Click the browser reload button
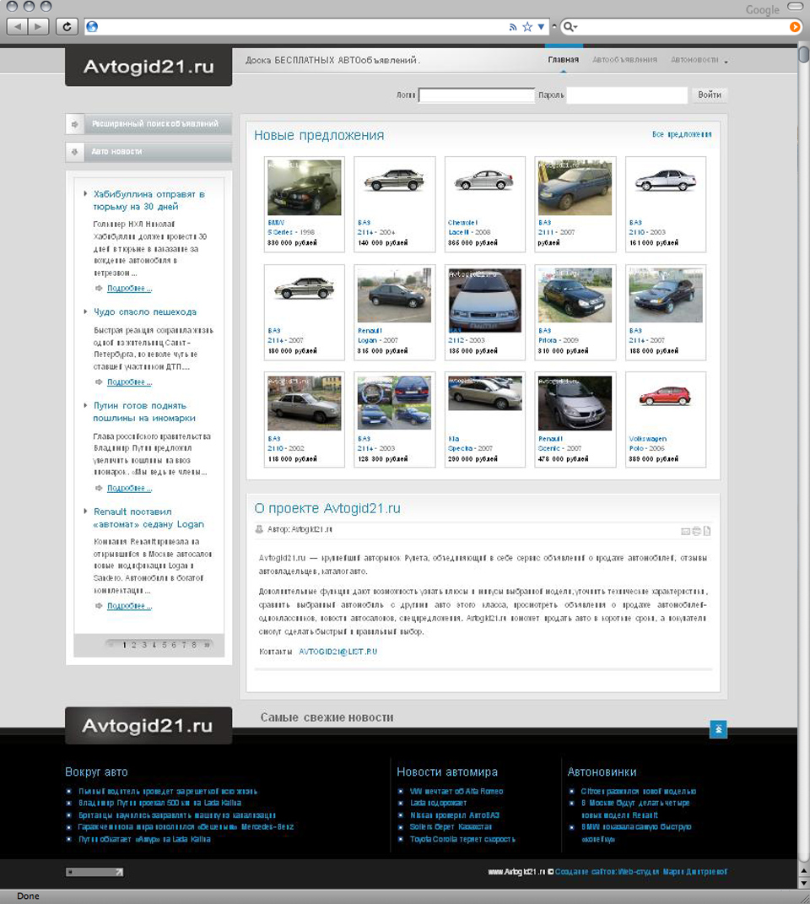The height and width of the screenshot is (904, 810). point(67,27)
